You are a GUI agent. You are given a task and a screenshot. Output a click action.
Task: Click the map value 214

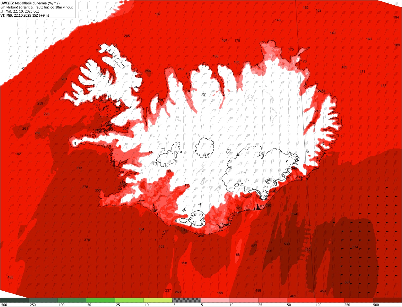pos(312,123)
